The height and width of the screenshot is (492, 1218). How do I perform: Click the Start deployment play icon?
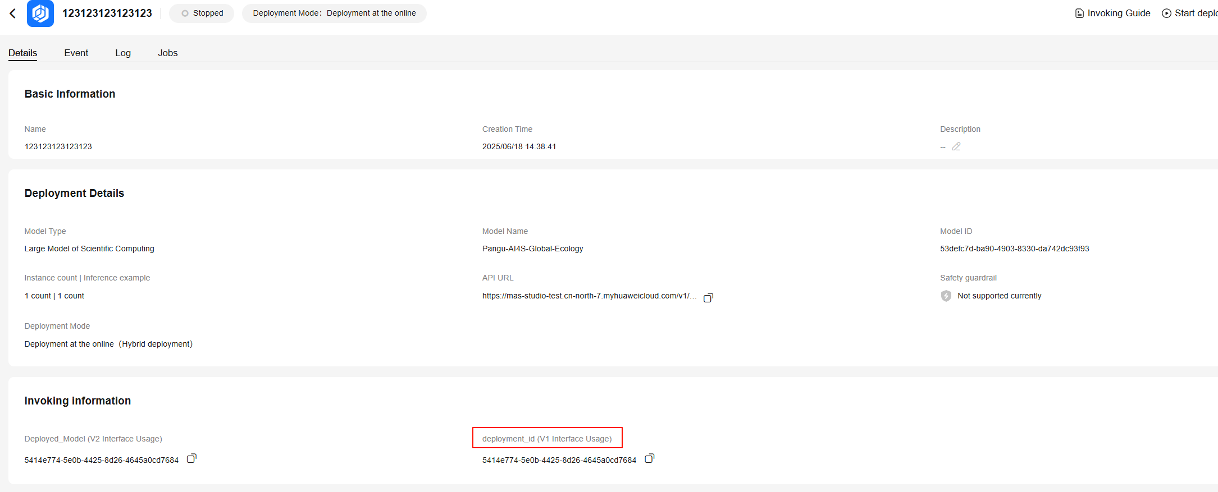pos(1166,13)
